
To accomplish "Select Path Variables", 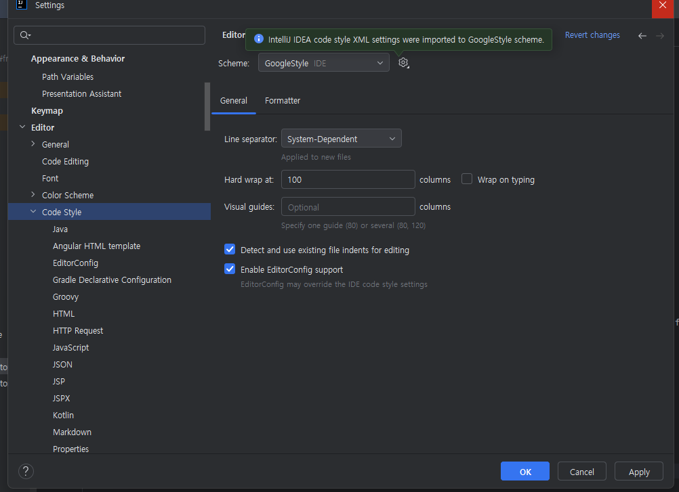I will pos(68,77).
